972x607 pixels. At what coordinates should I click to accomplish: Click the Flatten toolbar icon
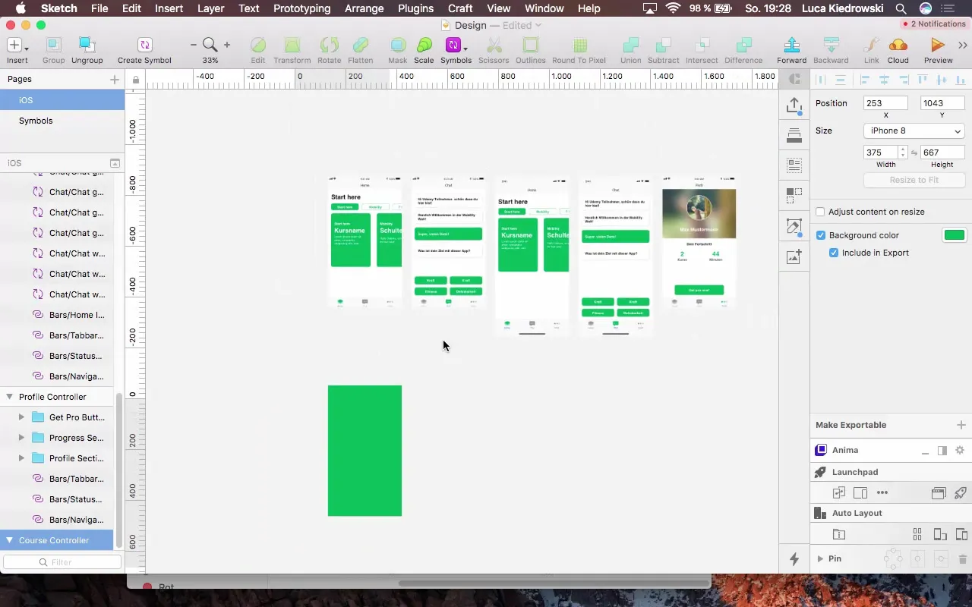click(x=361, y=45)
